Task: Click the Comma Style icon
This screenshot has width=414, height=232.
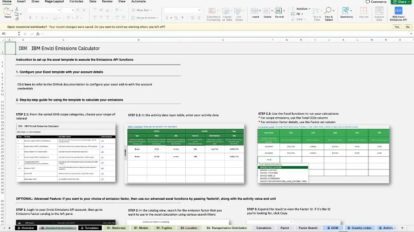Action: coord(183,18)
